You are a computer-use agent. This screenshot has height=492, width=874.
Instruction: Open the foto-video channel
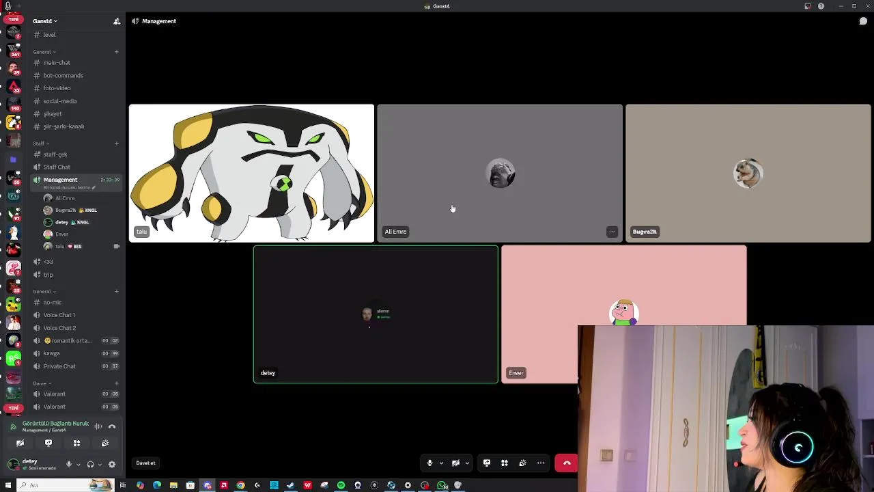click(76, 88)
